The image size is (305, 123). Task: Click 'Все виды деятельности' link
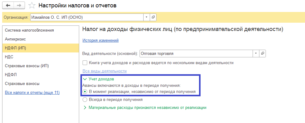point(104,71)
